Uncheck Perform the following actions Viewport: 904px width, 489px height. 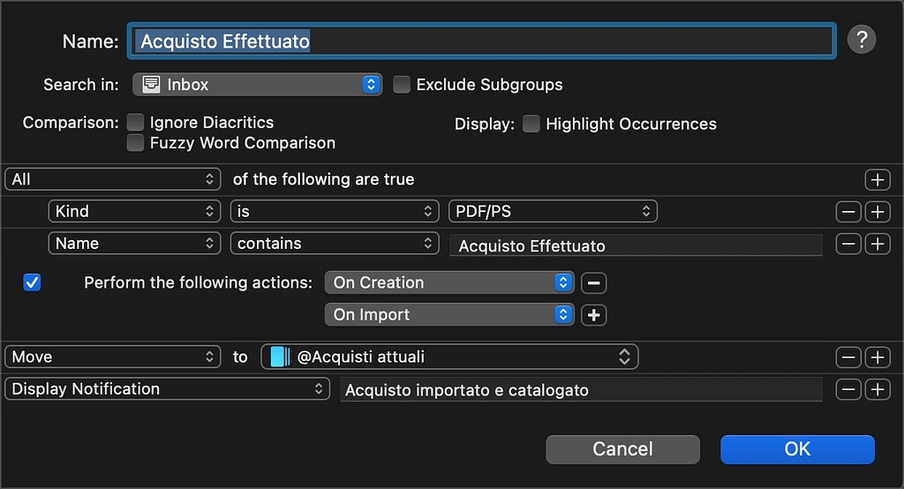pos(33,283)
